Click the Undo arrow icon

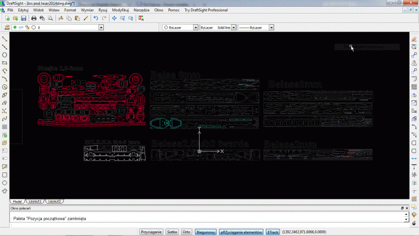click(95, 18)
